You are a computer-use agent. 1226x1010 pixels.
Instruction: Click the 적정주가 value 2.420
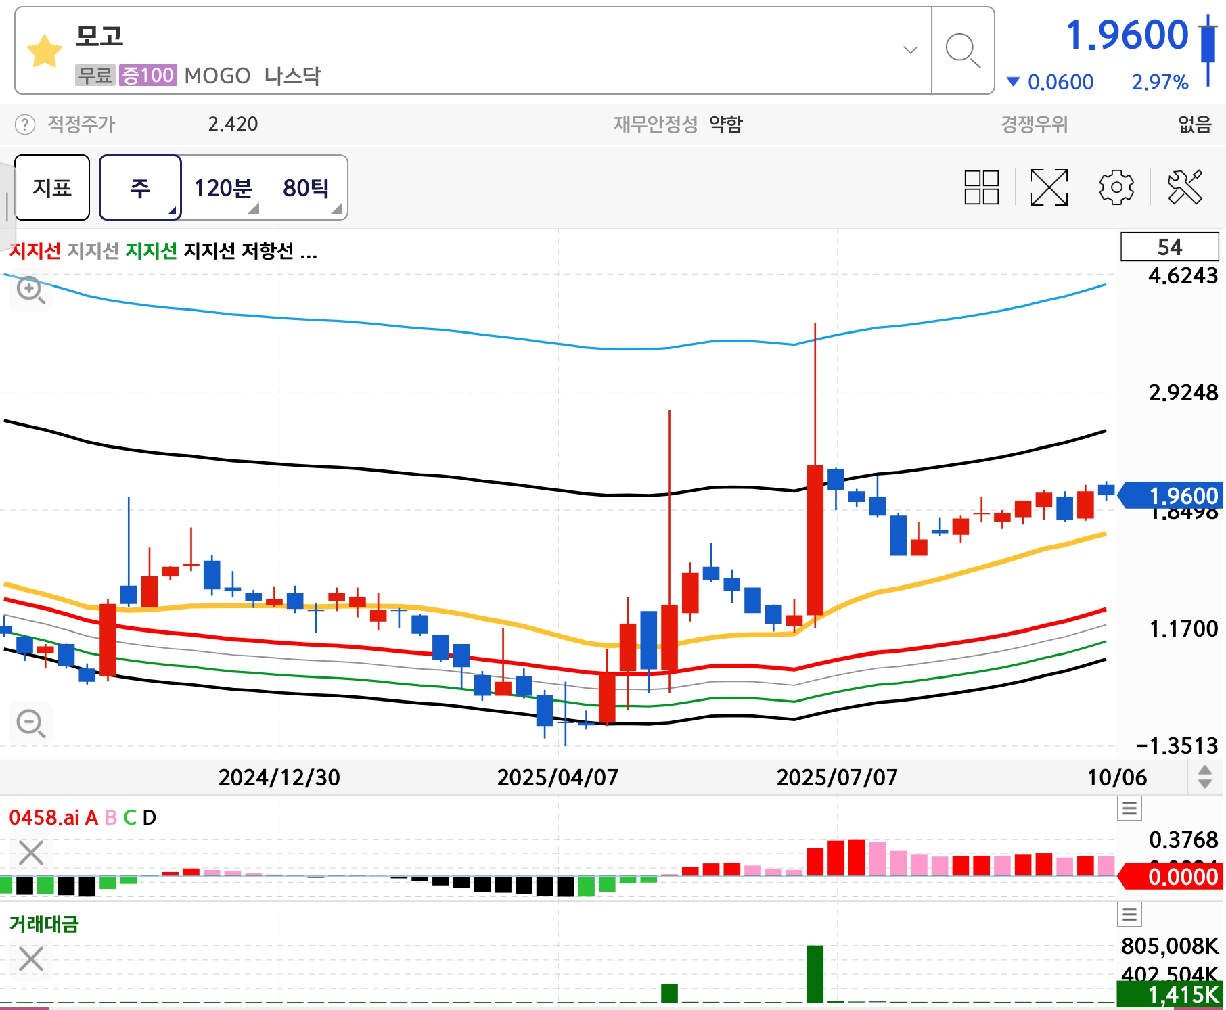point(233,124)
